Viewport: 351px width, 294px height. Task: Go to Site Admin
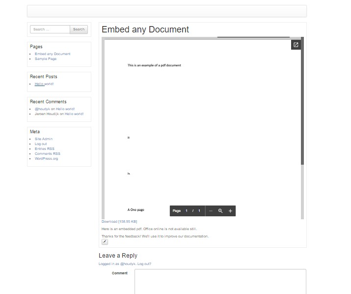coord(44,139)
